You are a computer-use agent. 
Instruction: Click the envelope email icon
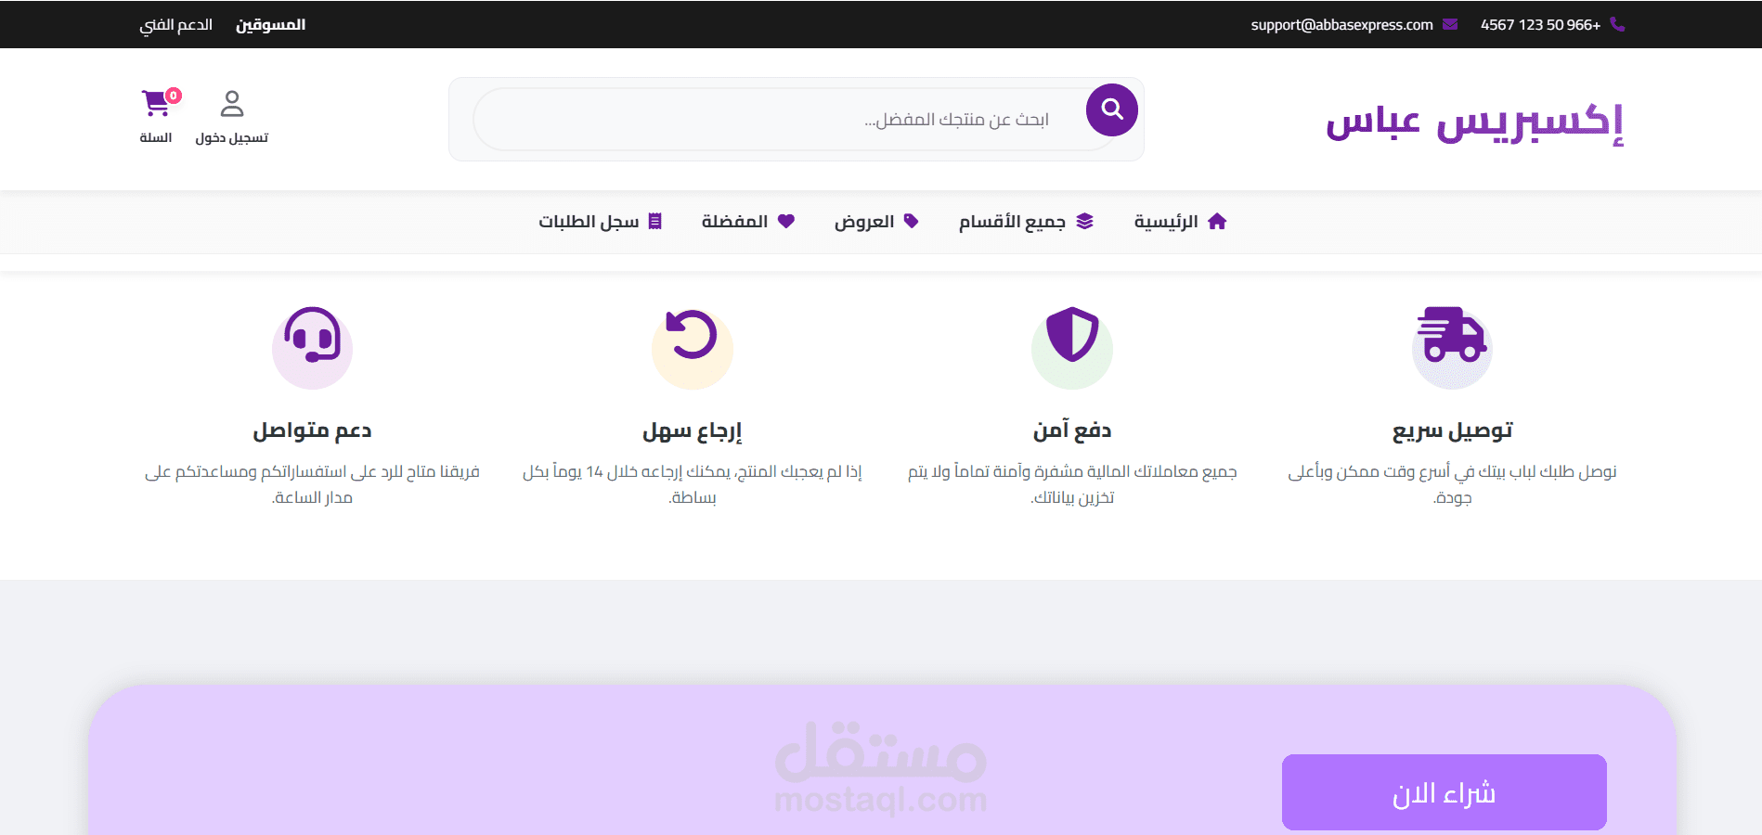pyautogui.click(x=1450, y=25)
